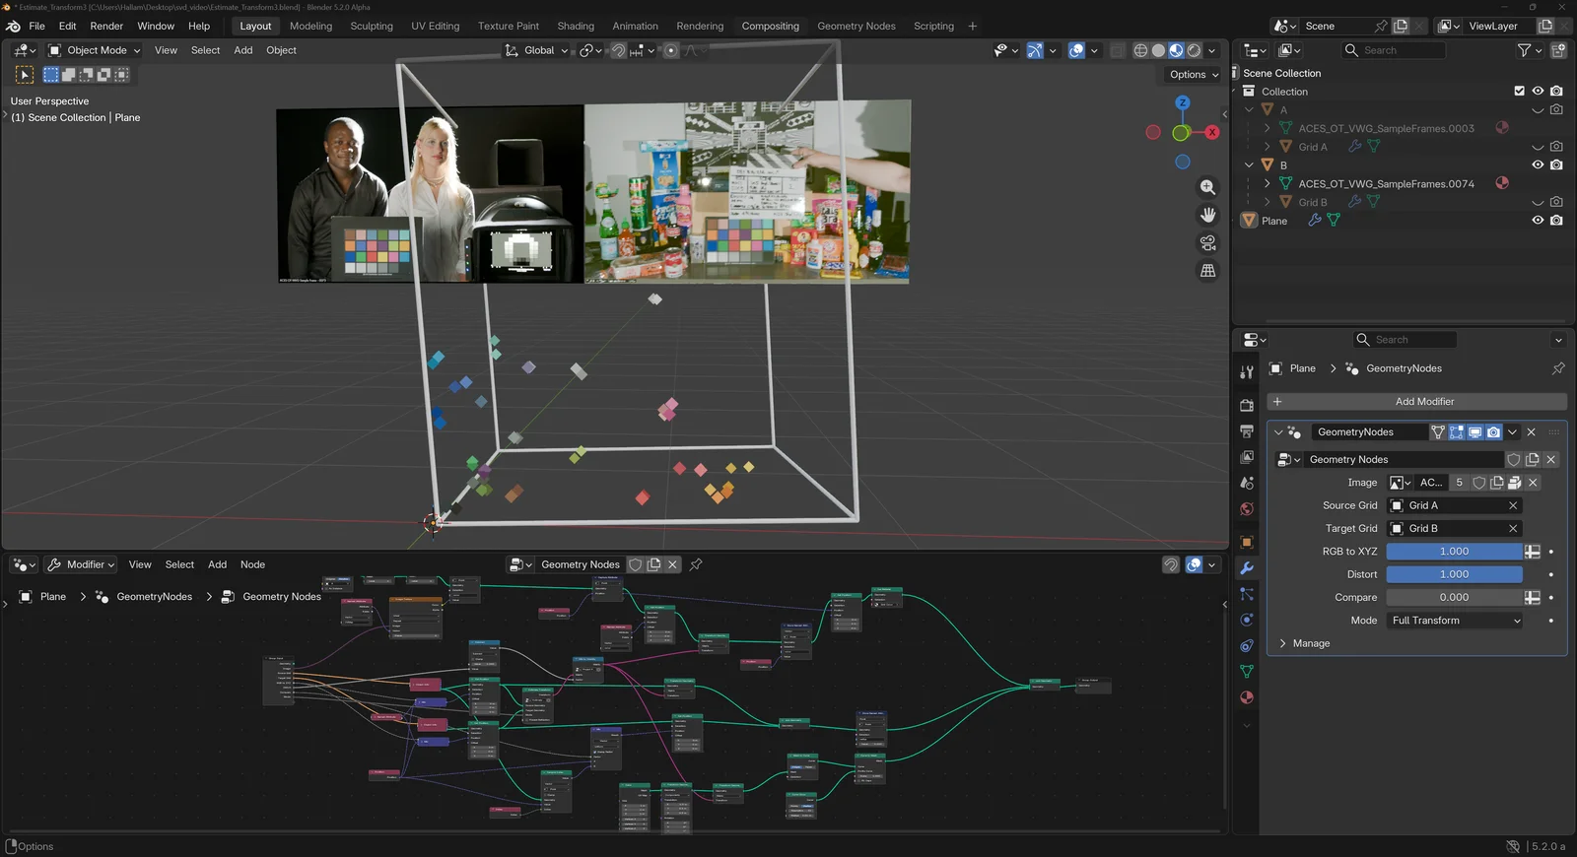Viewport: 1577px width, 857px height.
Task: Open the Physics properties tab icon
Action: [1247, 620]
